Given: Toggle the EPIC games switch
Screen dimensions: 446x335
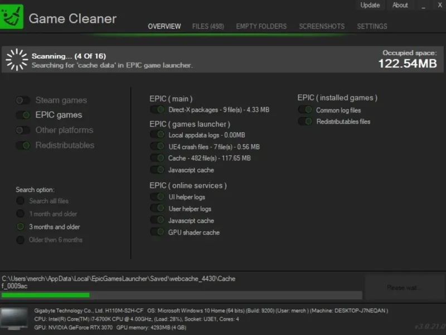Looking at the screenshot, I should click(x=23, y=115).
